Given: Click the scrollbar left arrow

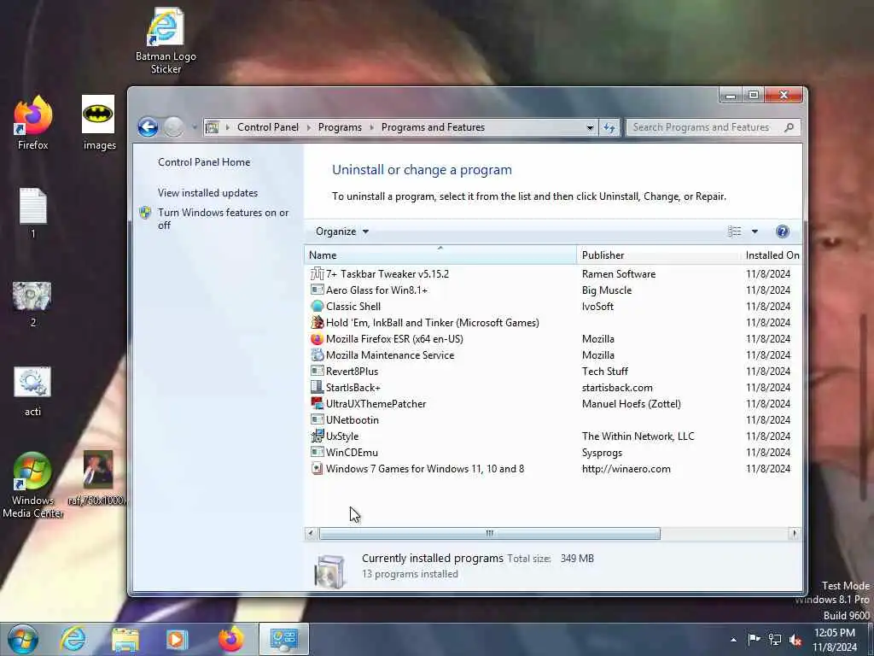Looking at the screenshot, I should (311, 533).
